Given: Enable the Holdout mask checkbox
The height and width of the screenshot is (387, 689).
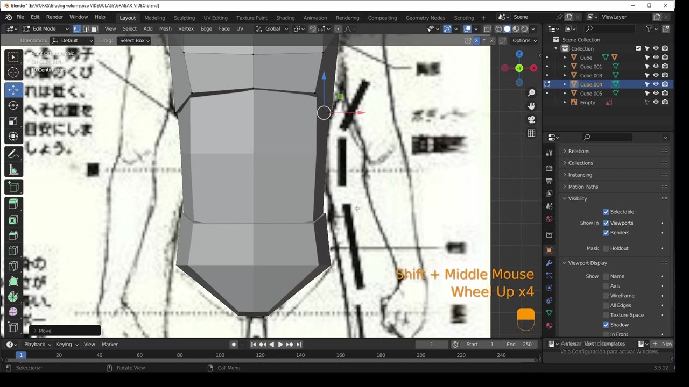Looking at the screenshot, I should 606,248.
